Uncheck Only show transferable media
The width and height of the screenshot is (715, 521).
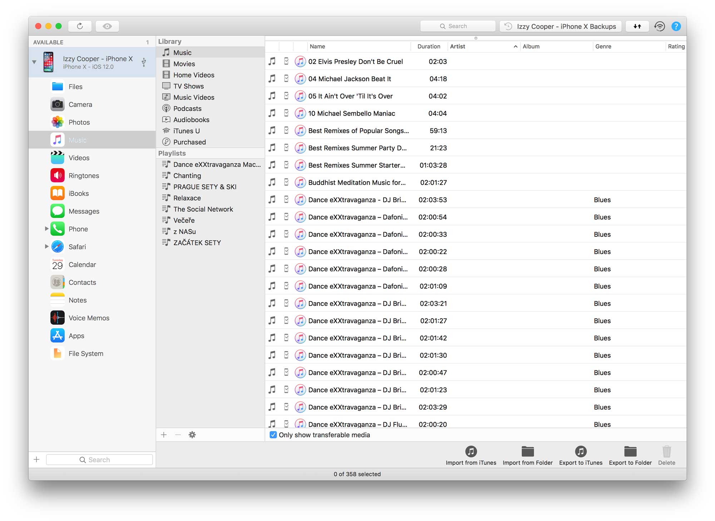pos(273,435)
